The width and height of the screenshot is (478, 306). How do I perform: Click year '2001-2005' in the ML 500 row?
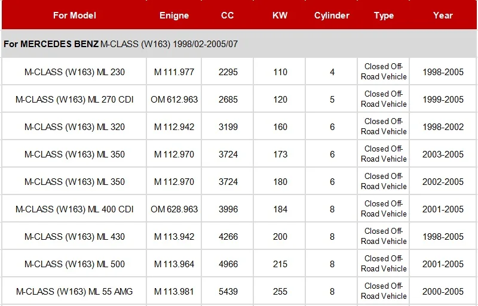(x=443, y=264)
